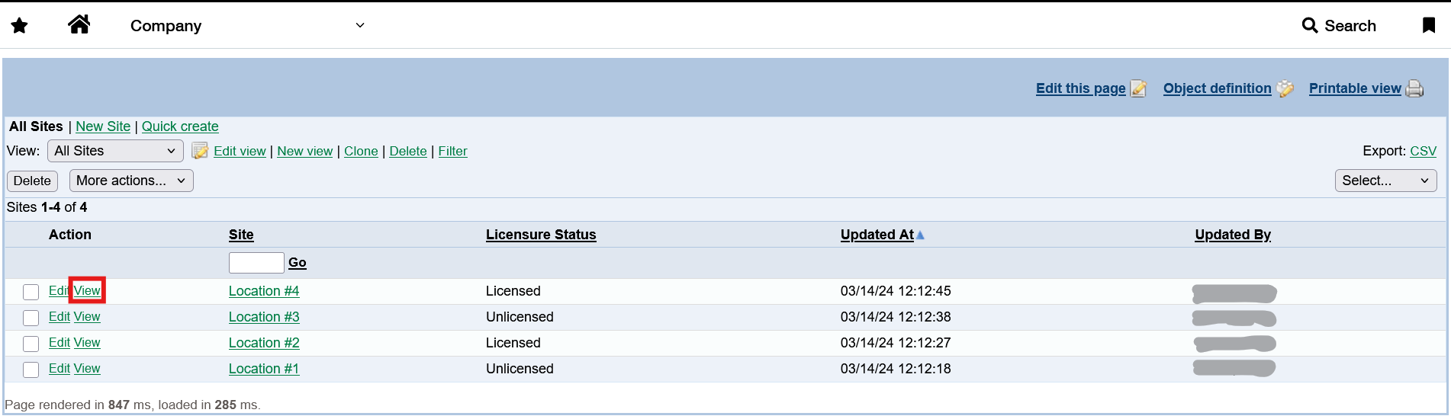Click the Search magnifier icon

(x=1310, y=25)
